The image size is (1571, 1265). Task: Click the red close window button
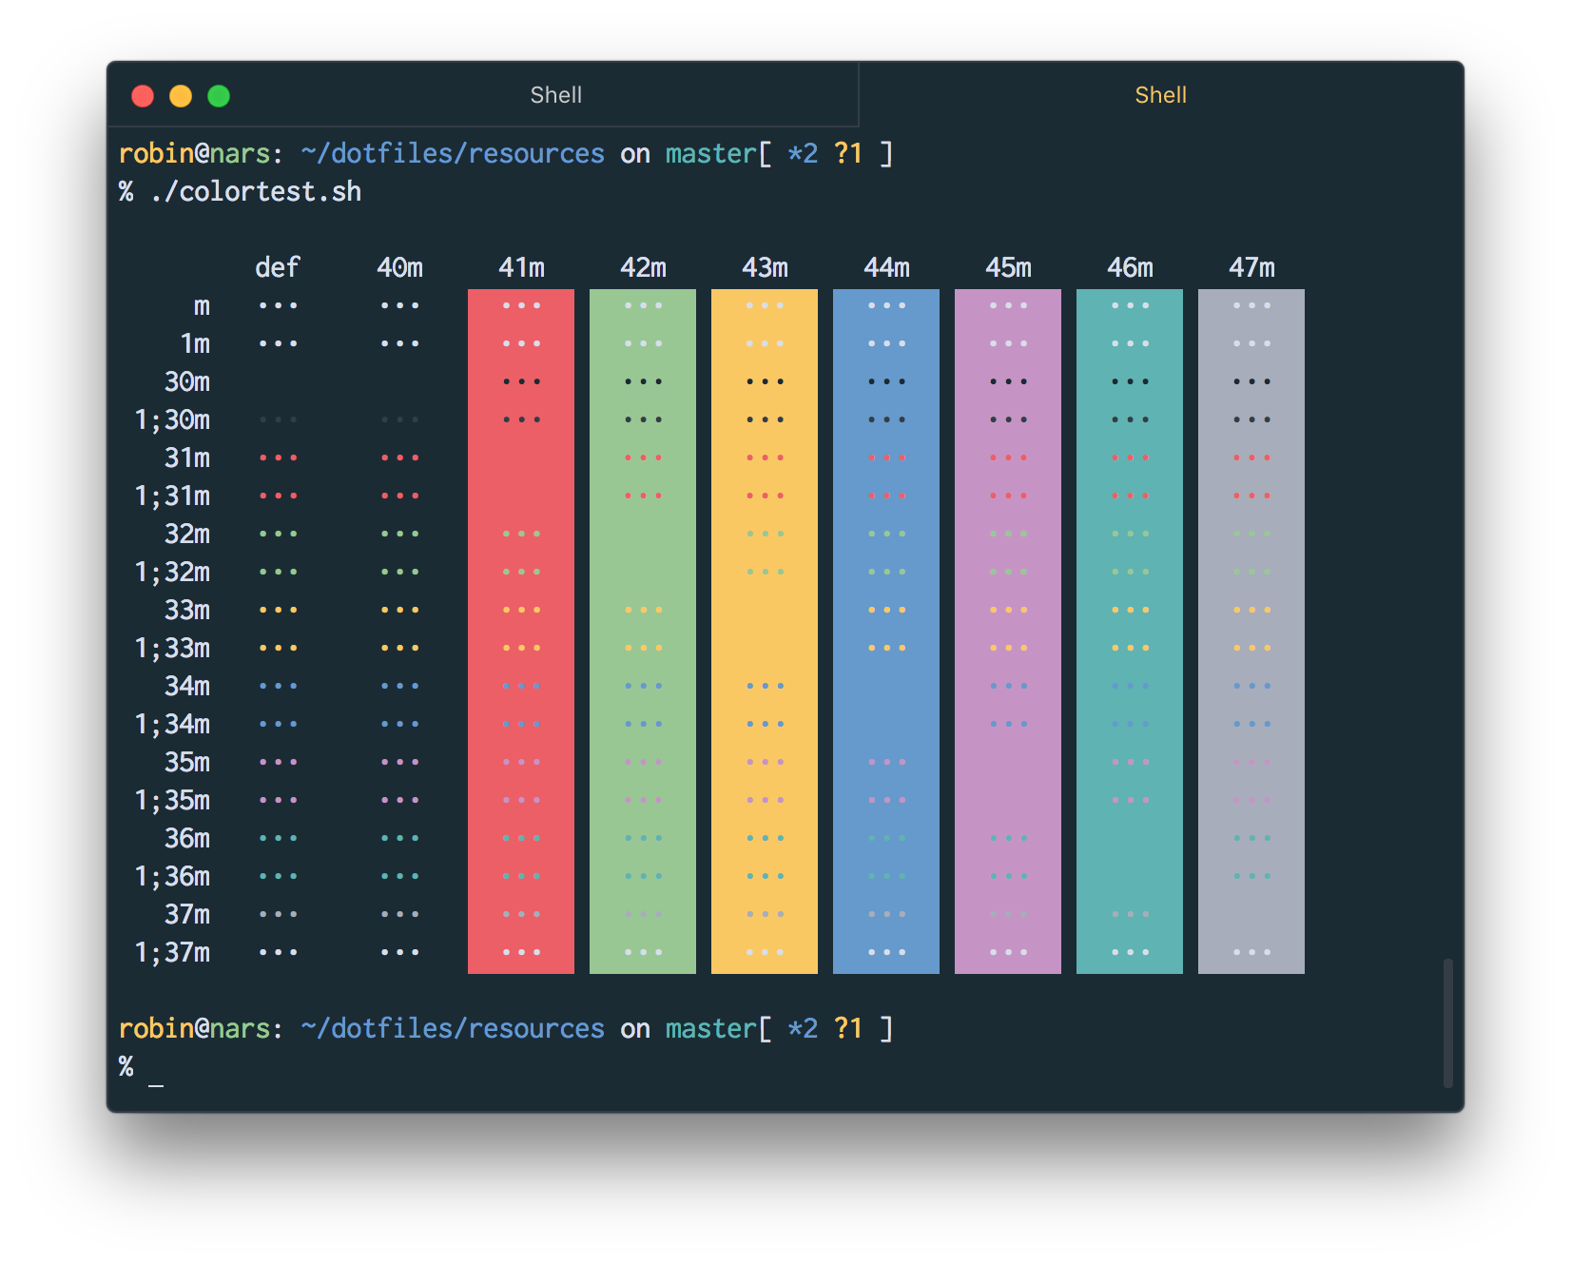(x=143, y=96)
